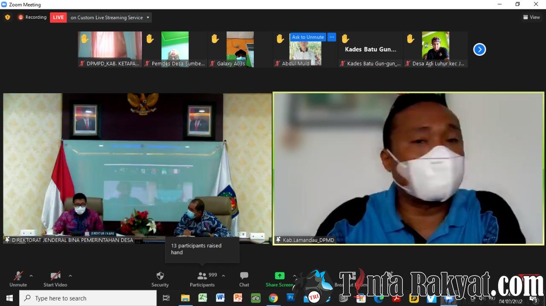This screenshot has width=546, height=306.
Task: Click the green Share Screen button
Action: coord(279,279)
